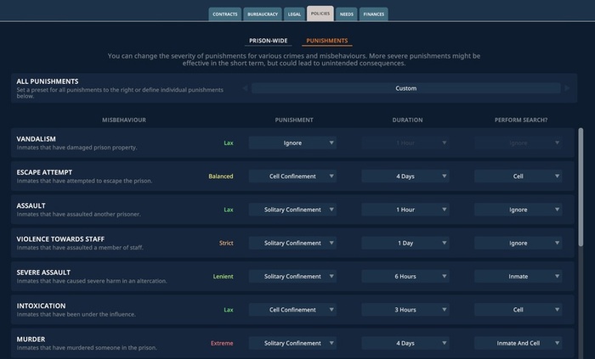The height and width of the screenshot is (359, 595).
Task: Open Violence Towards Staff duration dropdown
Action: [405, 243]
